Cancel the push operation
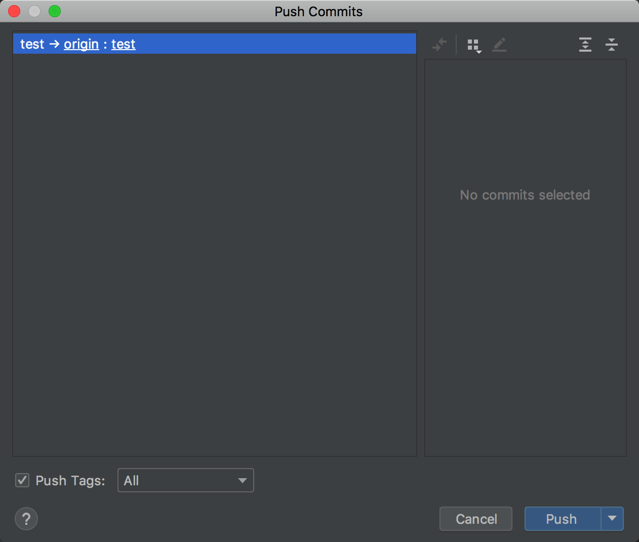 (x=475, y=519)
